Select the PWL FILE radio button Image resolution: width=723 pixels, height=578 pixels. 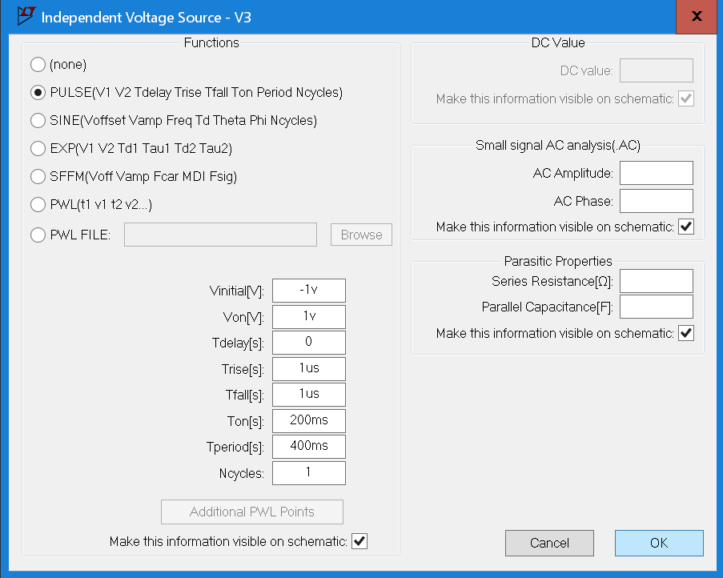[x=38, y=235]
